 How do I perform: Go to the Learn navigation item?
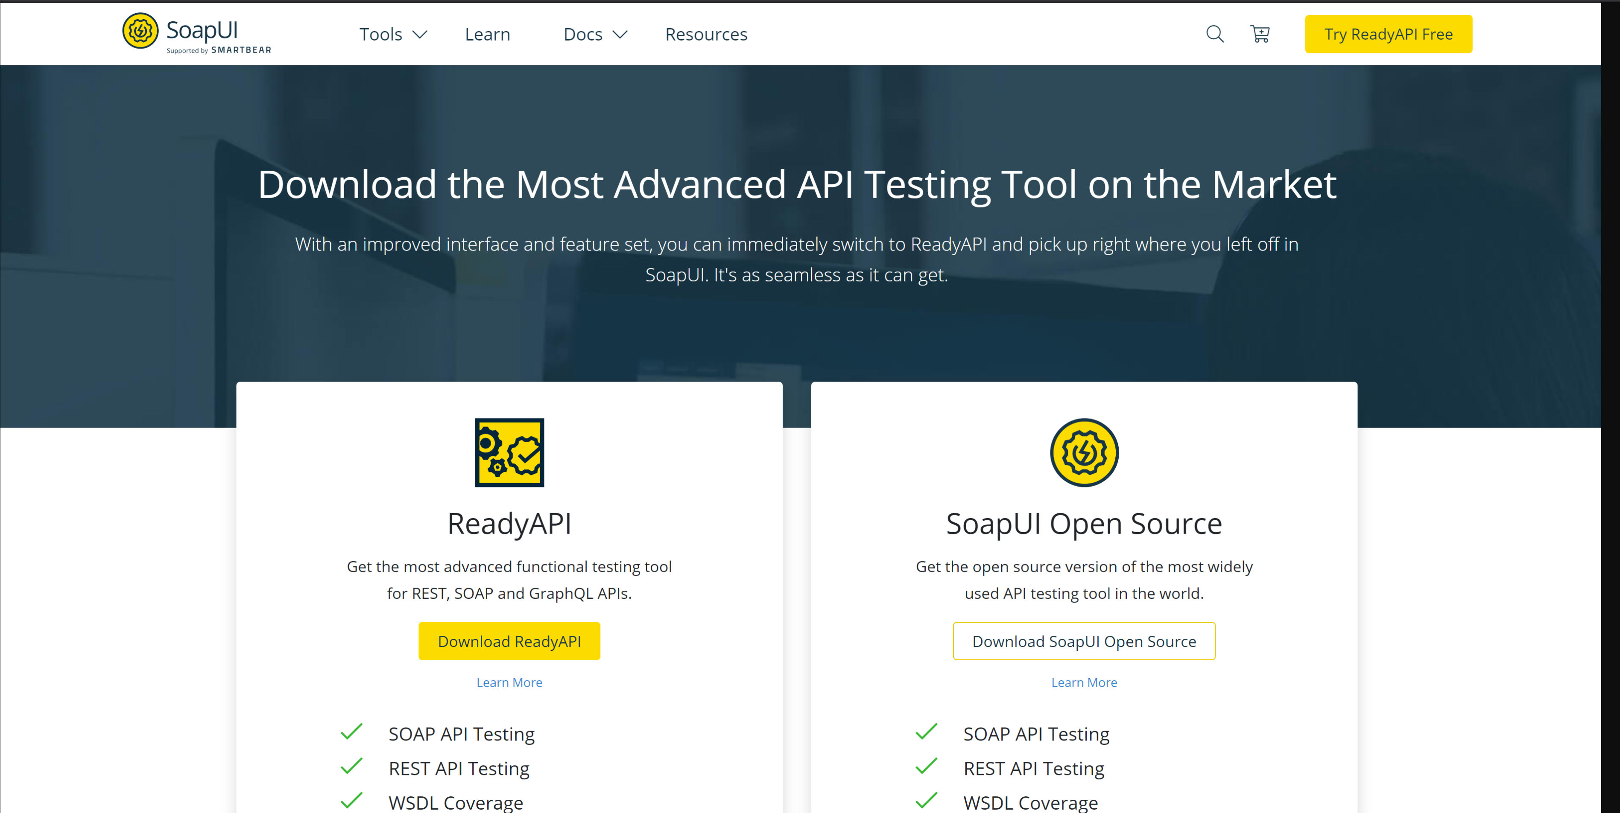[487, 35]
